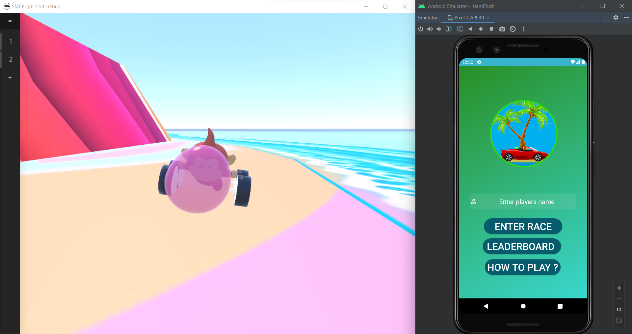The height and width of the screenshot is (334, 632).
Task: Turn the emulator volume down
Action: coord(439,29)
